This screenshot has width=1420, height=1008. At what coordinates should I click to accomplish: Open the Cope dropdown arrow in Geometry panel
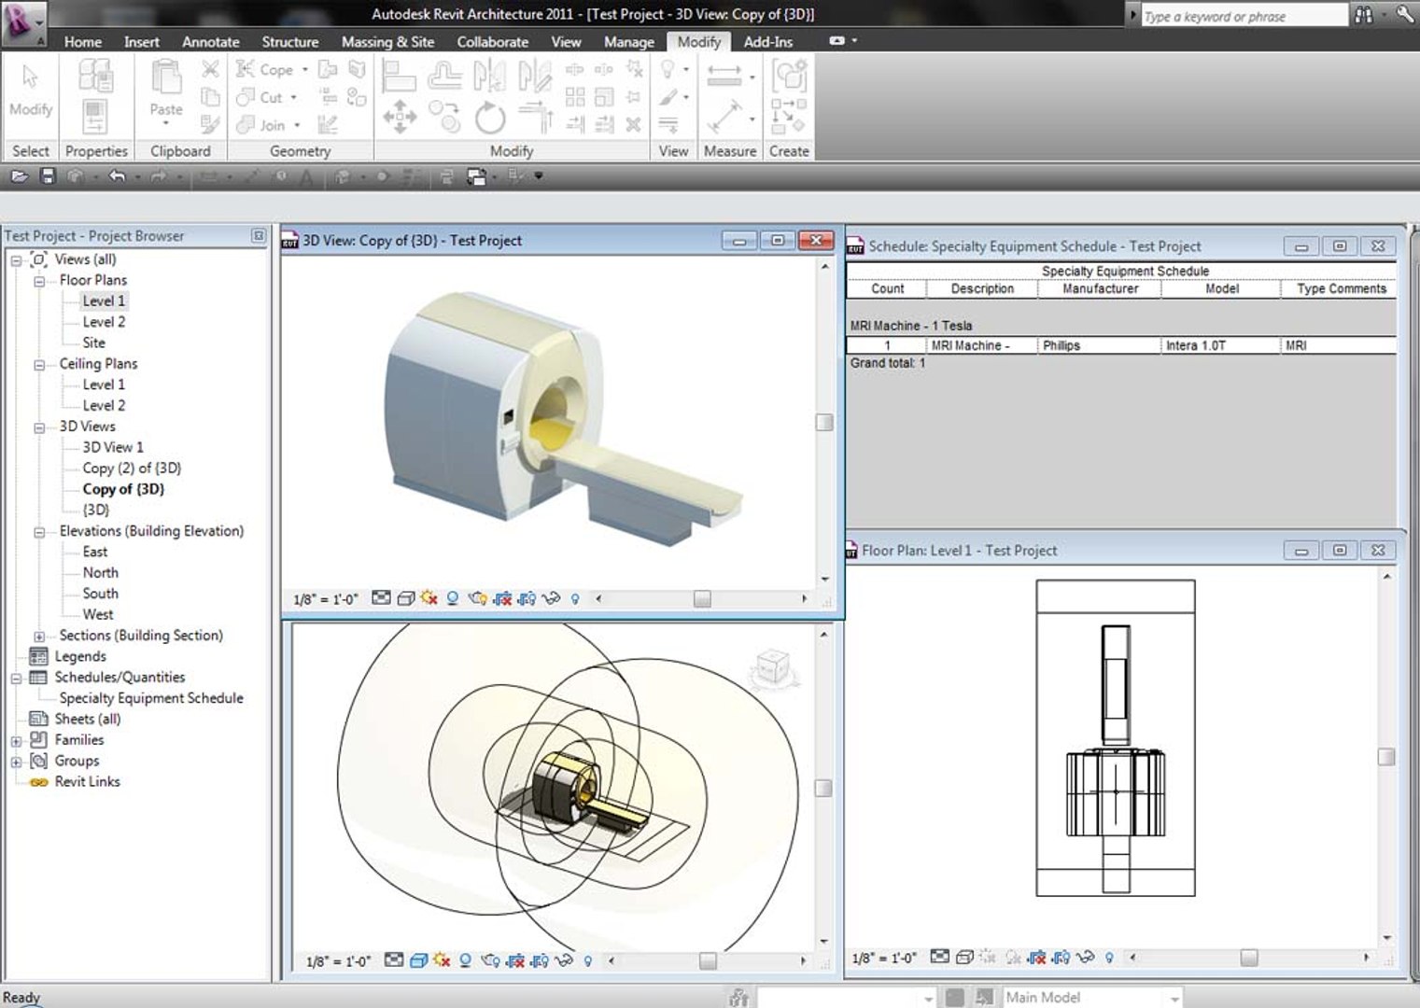304,70
